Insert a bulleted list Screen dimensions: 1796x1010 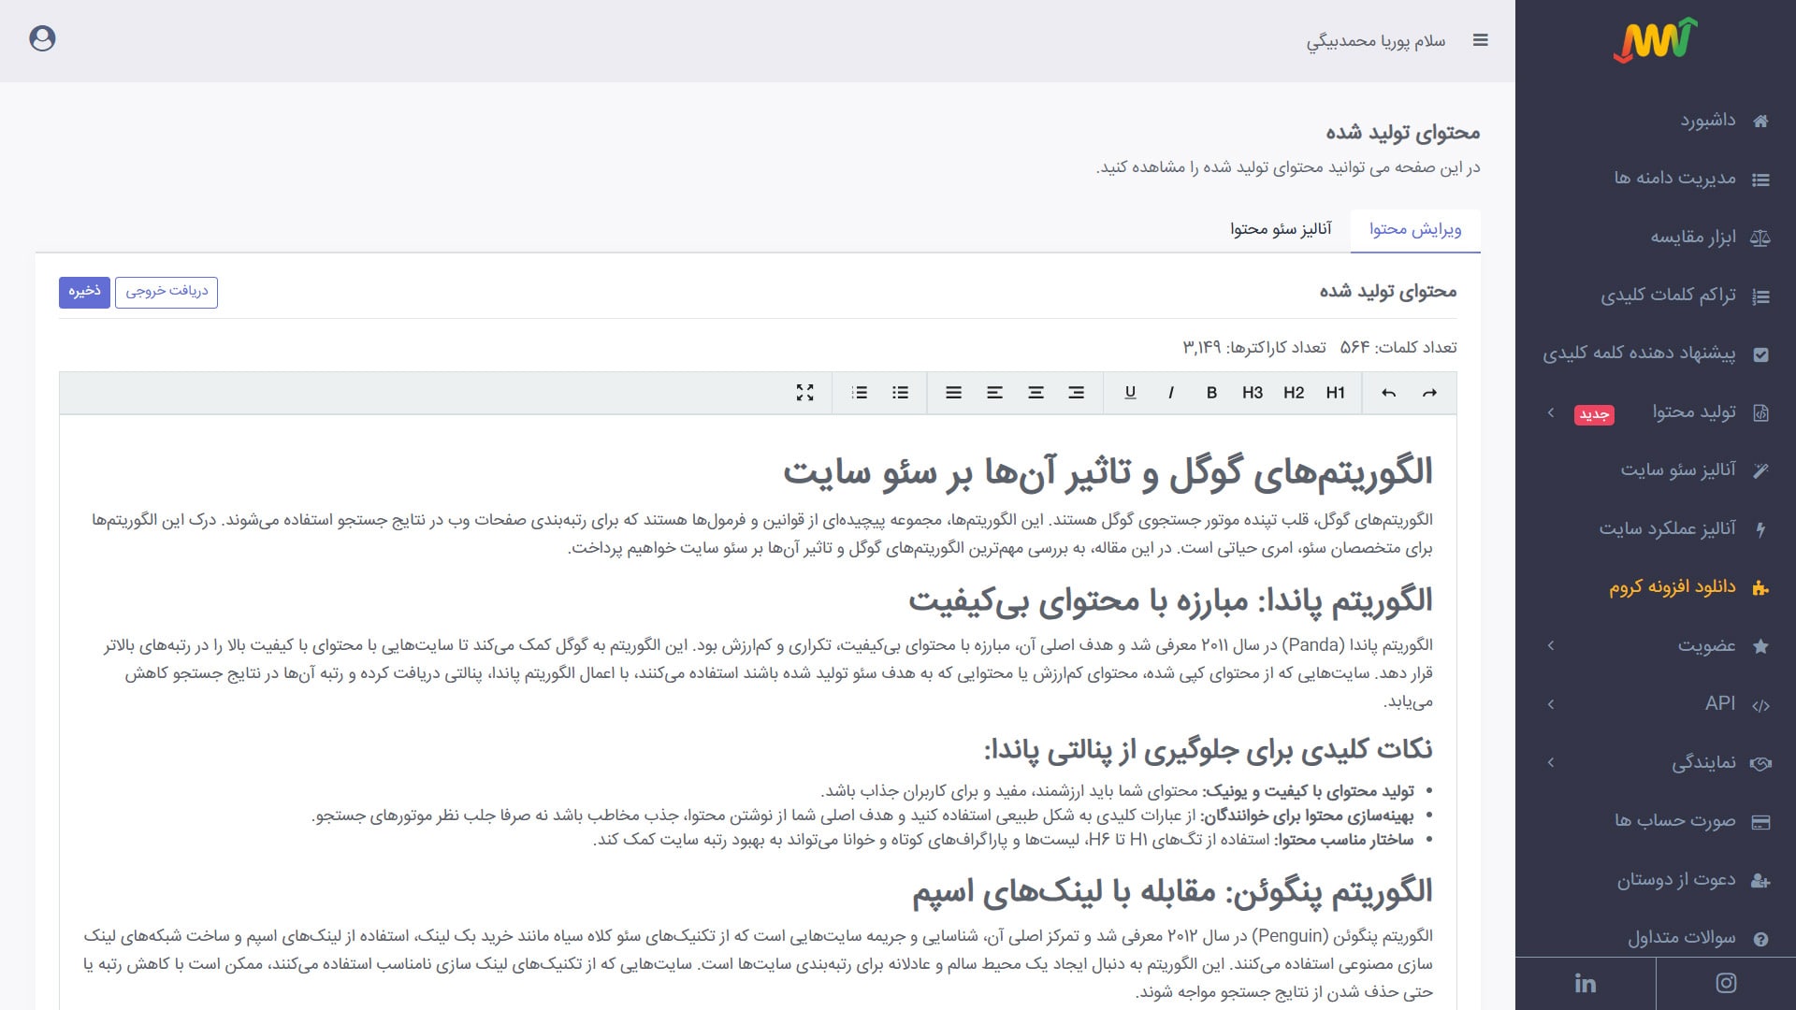tap(900, 393)
